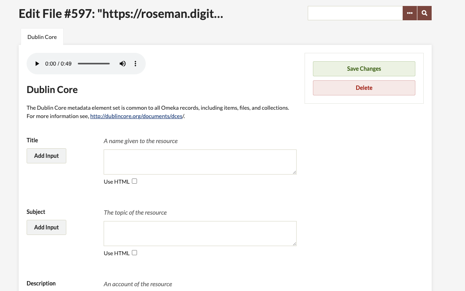Screen dimensions: 465x291
Task: Open audio player more options menu
Action: [x=135, y=64]
